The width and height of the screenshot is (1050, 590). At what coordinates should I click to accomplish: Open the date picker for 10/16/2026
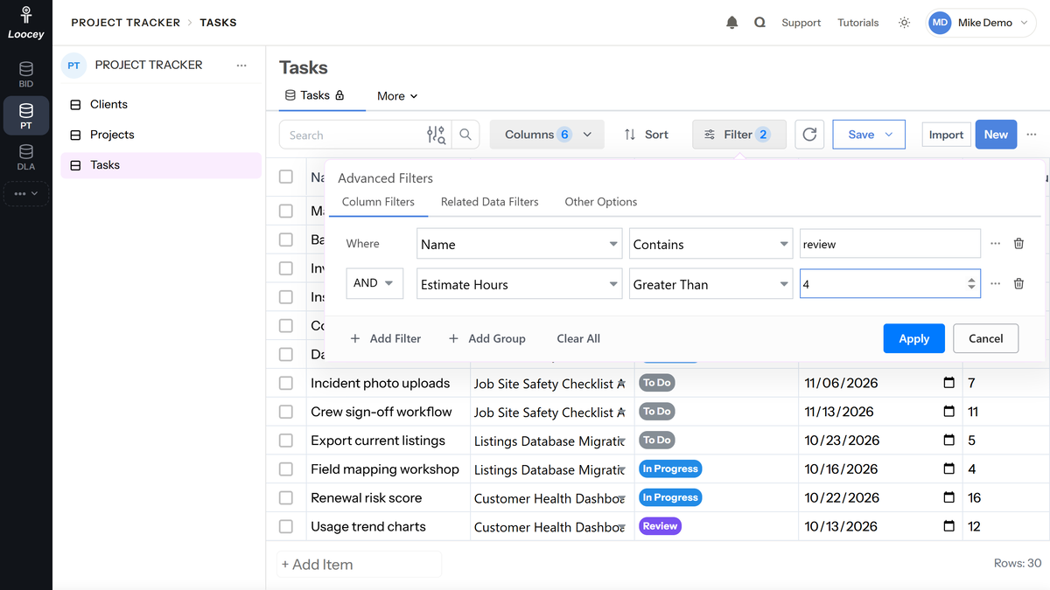[x=948, y=469]
